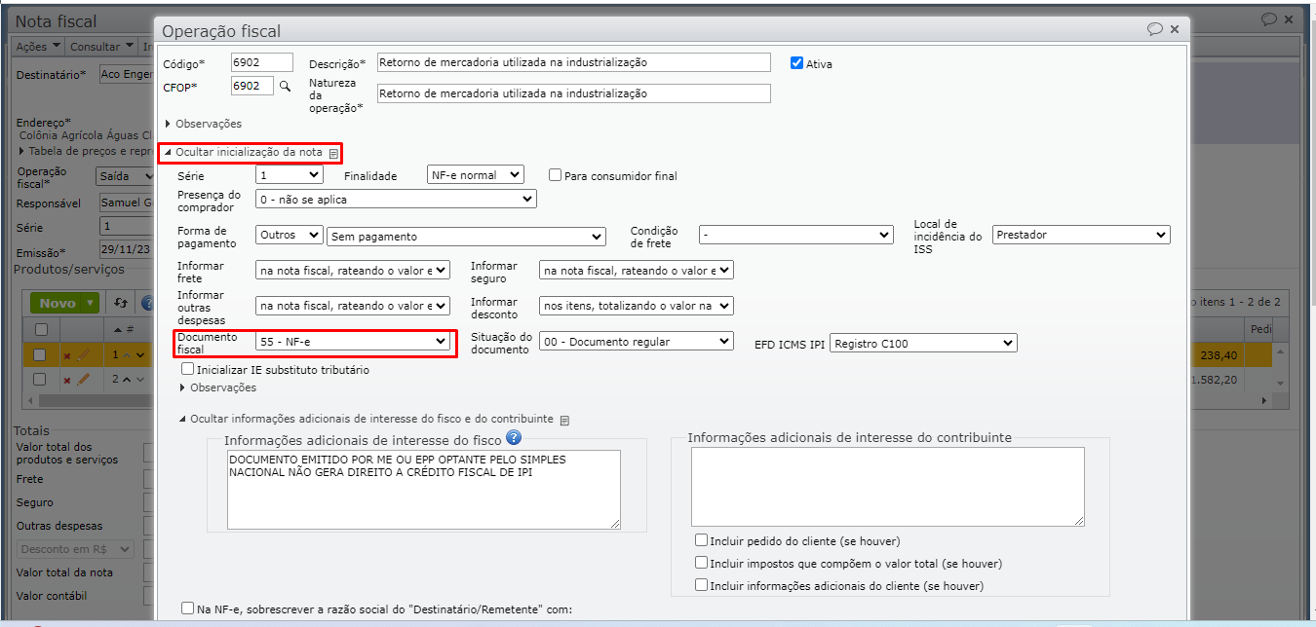Open the Série dropdown in Operação fiscal
This screenshot has height=627, width=1316.
click(x=290, y=175)
